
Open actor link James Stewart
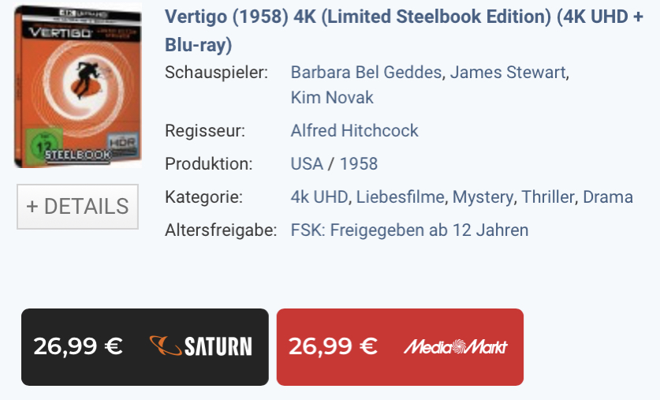[508, 73]
